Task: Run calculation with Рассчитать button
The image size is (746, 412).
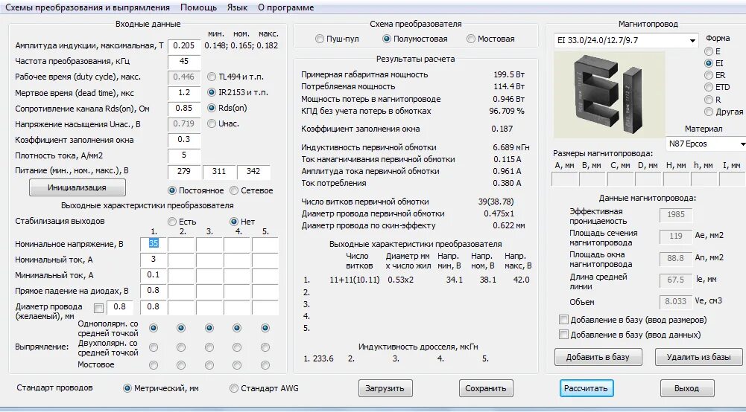Action: point(586,388)
